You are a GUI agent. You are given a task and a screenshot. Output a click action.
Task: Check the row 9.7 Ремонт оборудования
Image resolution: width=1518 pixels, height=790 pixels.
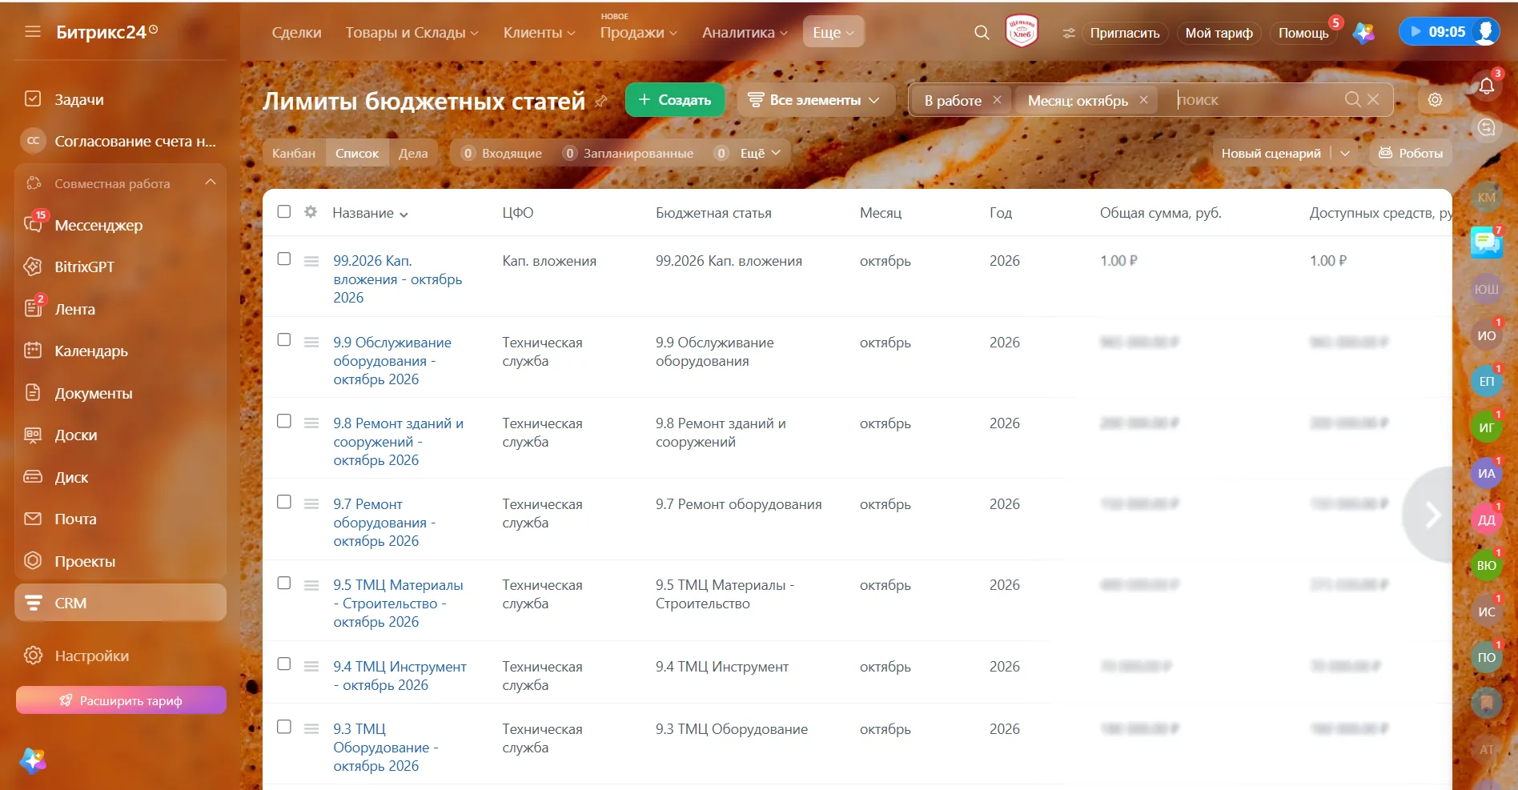pos(284,502)
